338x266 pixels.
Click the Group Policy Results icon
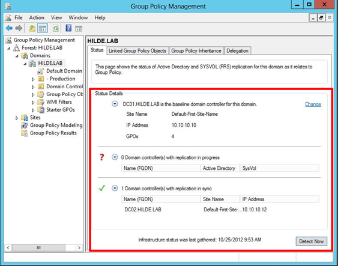point(25,133)
